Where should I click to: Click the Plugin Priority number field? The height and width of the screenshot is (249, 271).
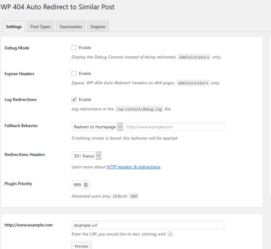click(81, 185)
